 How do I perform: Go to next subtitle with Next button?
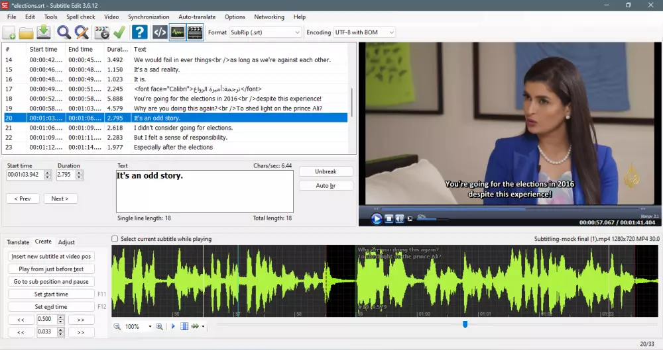pyautogui.click(x=60, y=198)
